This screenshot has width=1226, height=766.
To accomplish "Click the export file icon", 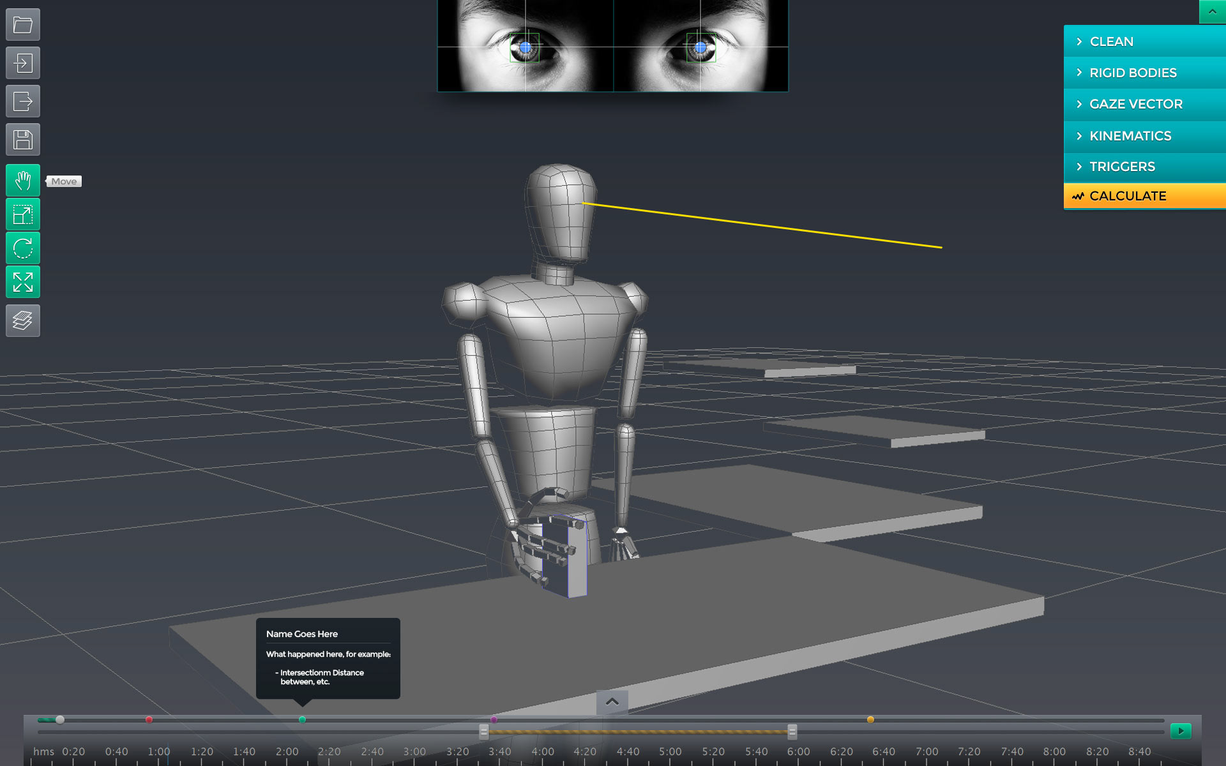I will point(23,101).
